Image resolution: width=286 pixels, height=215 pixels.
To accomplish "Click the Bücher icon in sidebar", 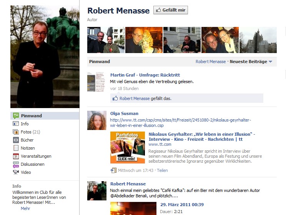I will (16, 140).
